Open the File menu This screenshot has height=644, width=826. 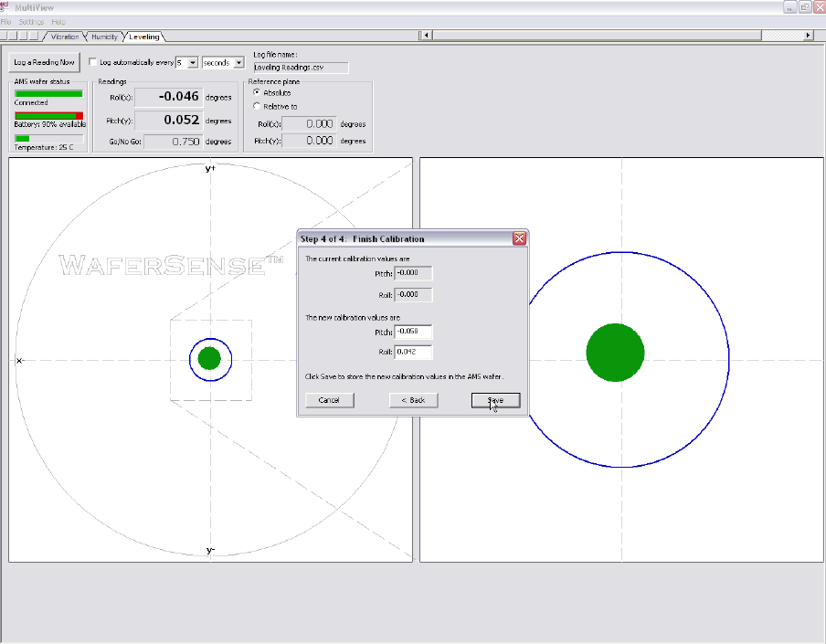pos(5,21)
